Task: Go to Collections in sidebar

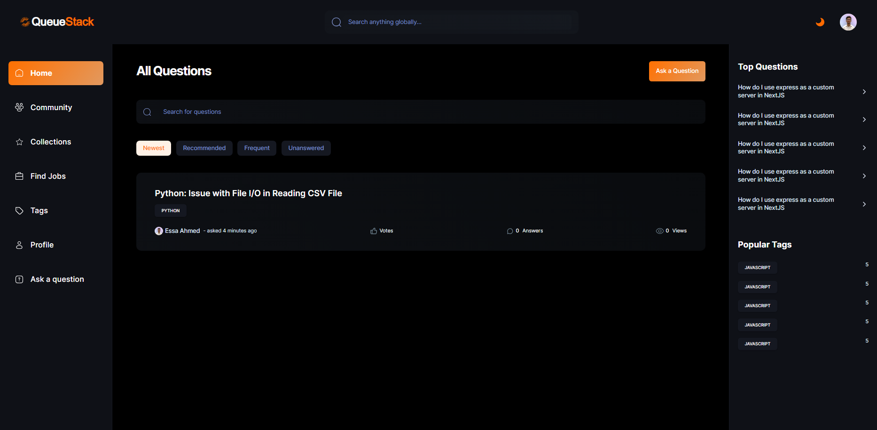Action: [x=56, y=142]
